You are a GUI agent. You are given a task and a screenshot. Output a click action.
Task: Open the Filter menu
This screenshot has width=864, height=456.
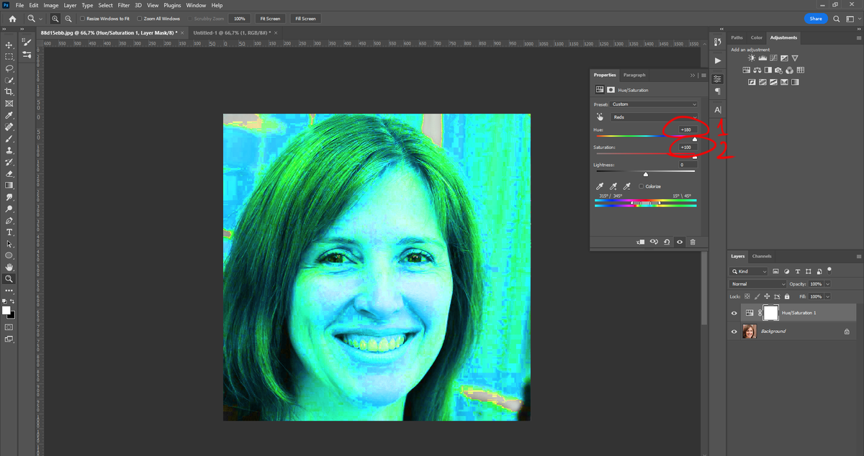[x=124, y=5]
